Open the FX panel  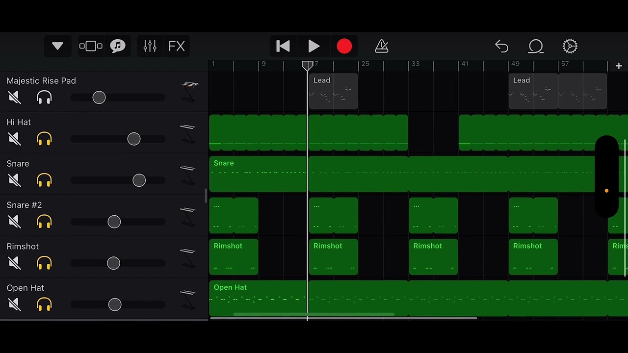pos(177,46)
